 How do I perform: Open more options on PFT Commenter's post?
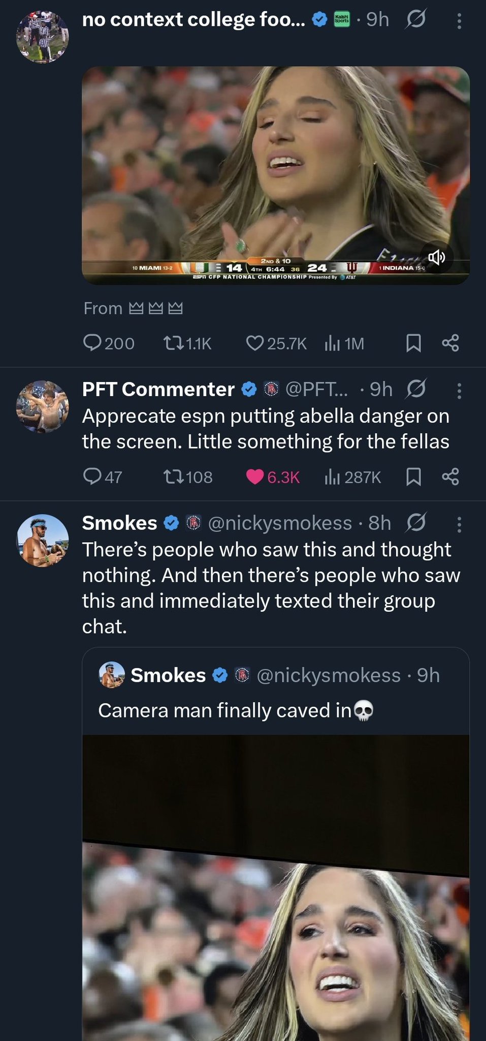pos(459,391)
